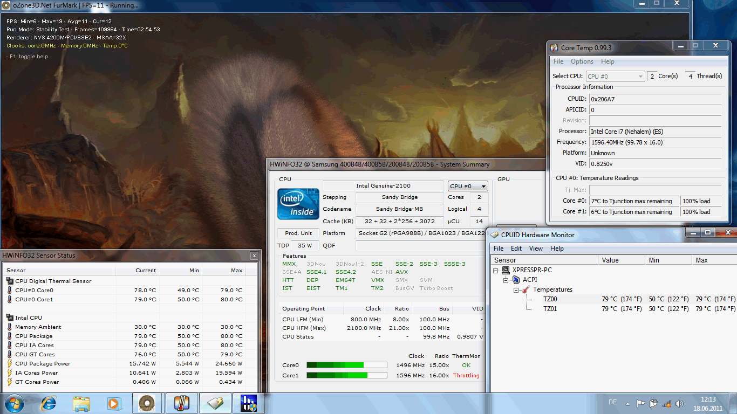Screen dimensions: 737x414
Task: Click thermometer icon beside CPU#0 Core0
Action: point(10,290)
